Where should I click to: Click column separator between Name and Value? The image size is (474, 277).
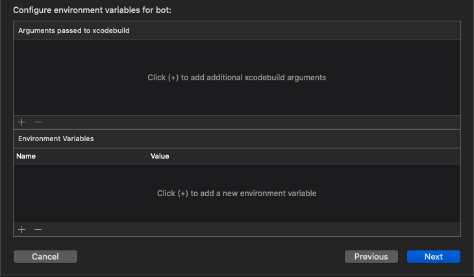149,156
